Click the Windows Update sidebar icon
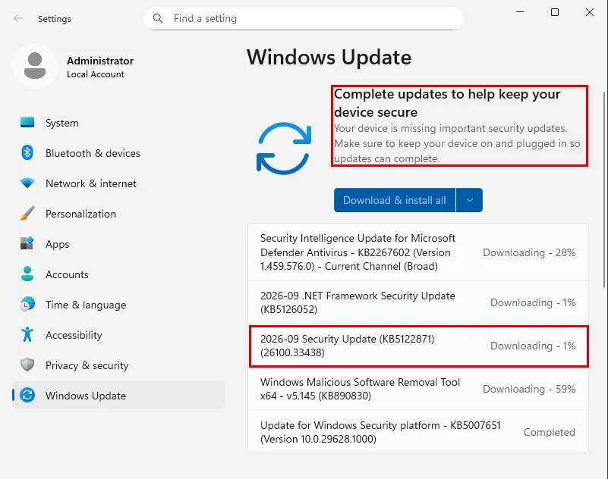Image resolution: width=608 pixels, height=479 pixels. tap(27, 396)
